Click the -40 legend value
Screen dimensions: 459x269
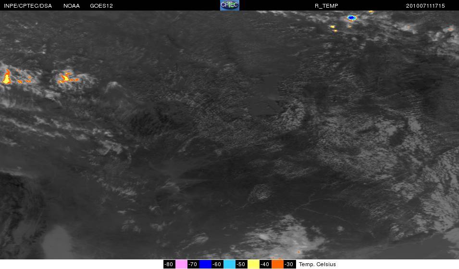pyautogui.click(x=265, y=264)
